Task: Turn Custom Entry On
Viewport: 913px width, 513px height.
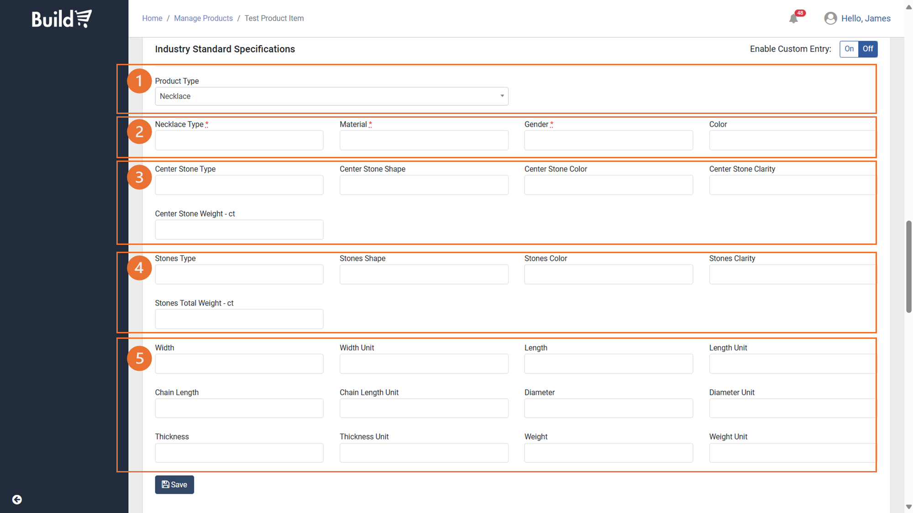Action: click(x=849, y=49)
